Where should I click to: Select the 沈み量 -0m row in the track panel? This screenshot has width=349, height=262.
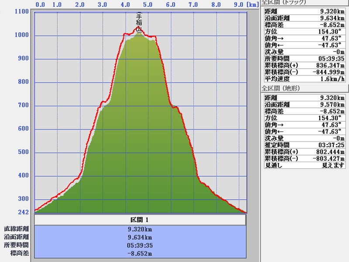pos(305,52)
